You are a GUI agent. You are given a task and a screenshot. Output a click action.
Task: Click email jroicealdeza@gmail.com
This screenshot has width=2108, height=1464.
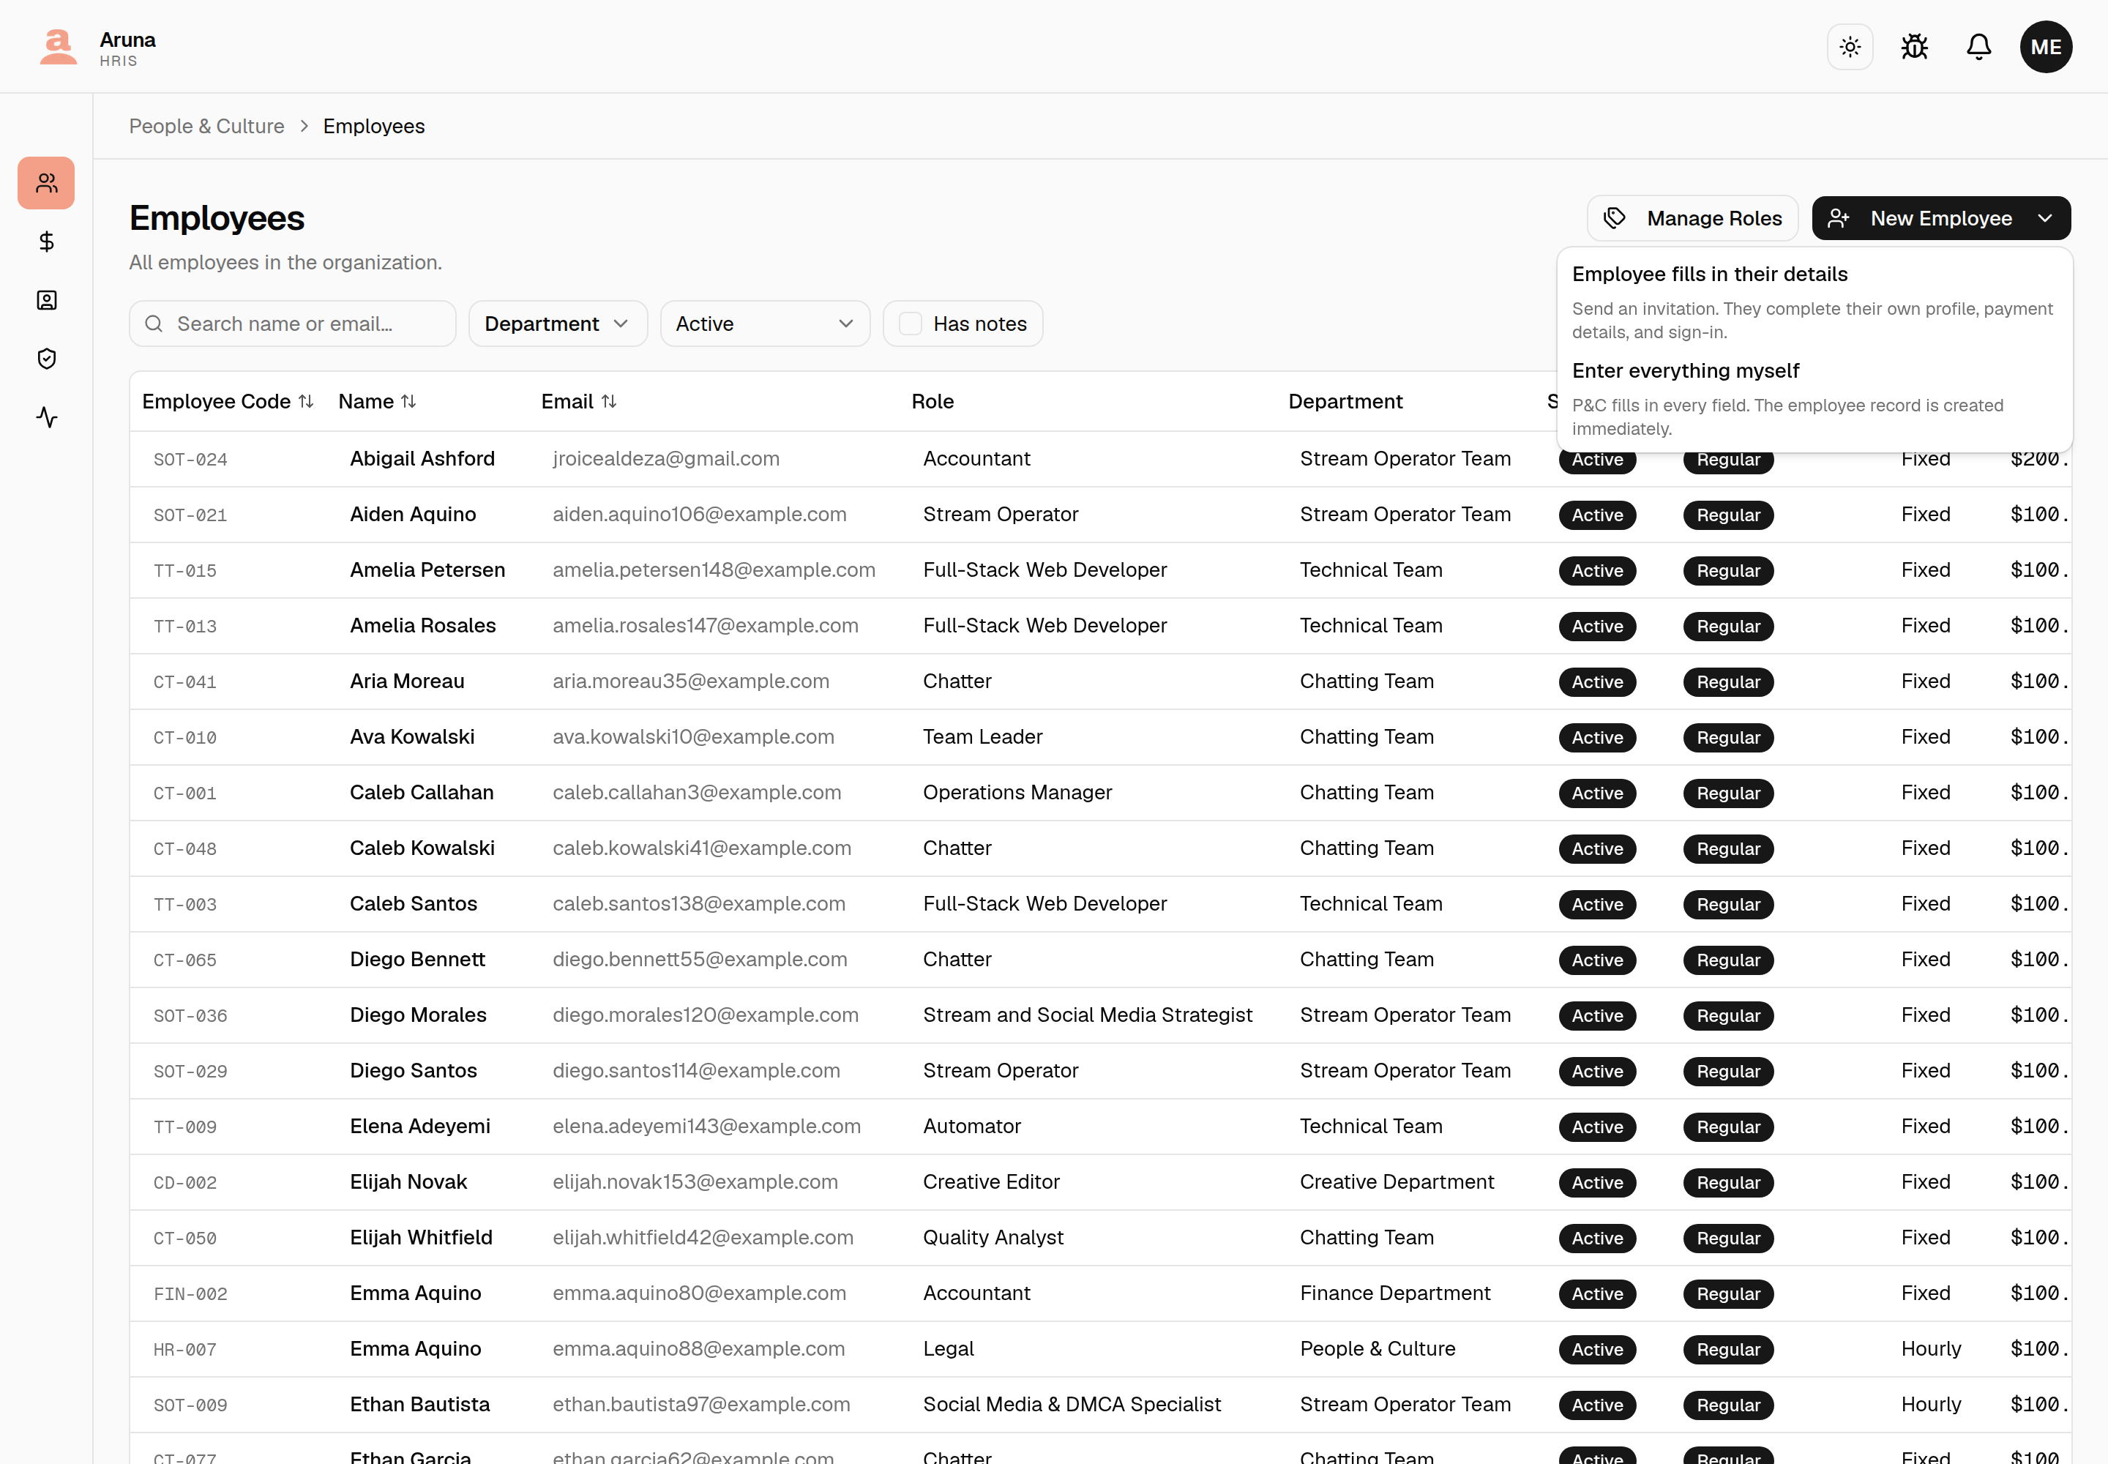666,459
